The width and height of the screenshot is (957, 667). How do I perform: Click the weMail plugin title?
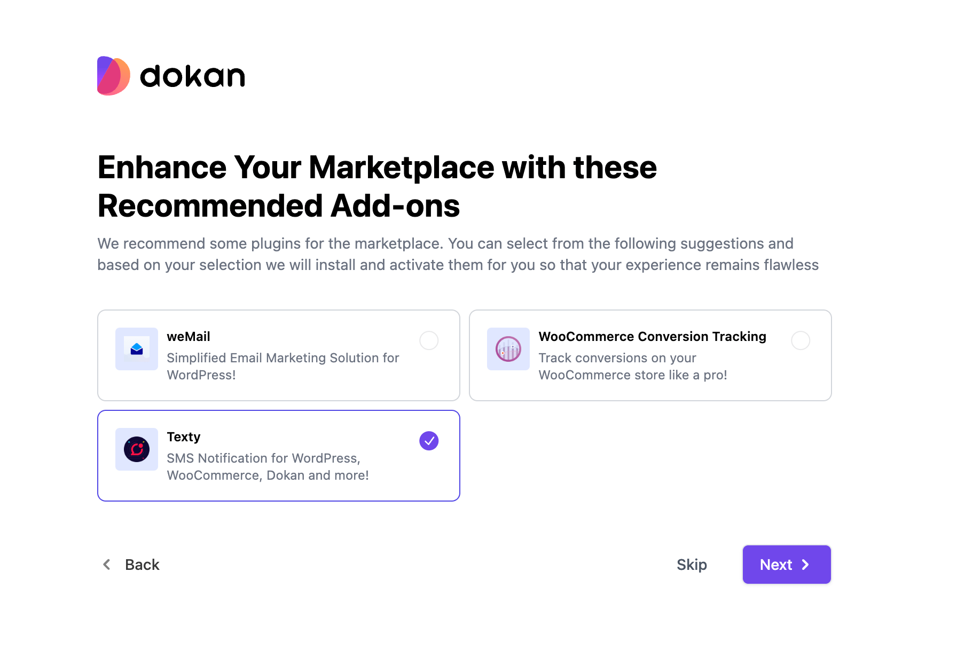189,337
